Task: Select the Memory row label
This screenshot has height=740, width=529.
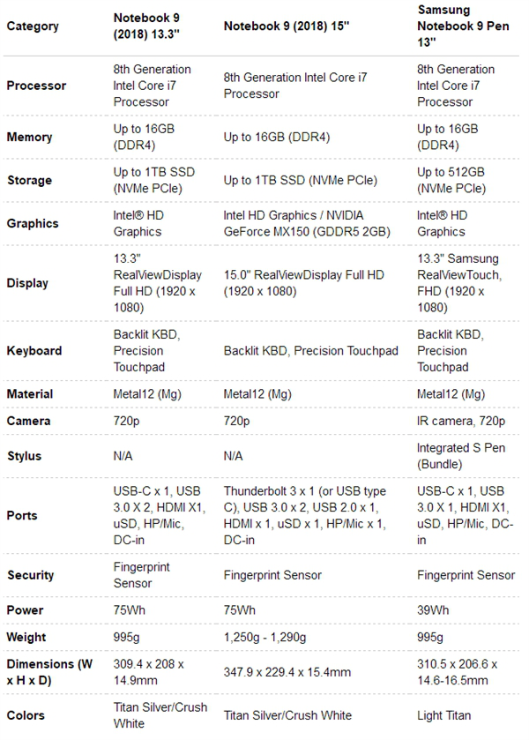Action: [x=29, y=137]
